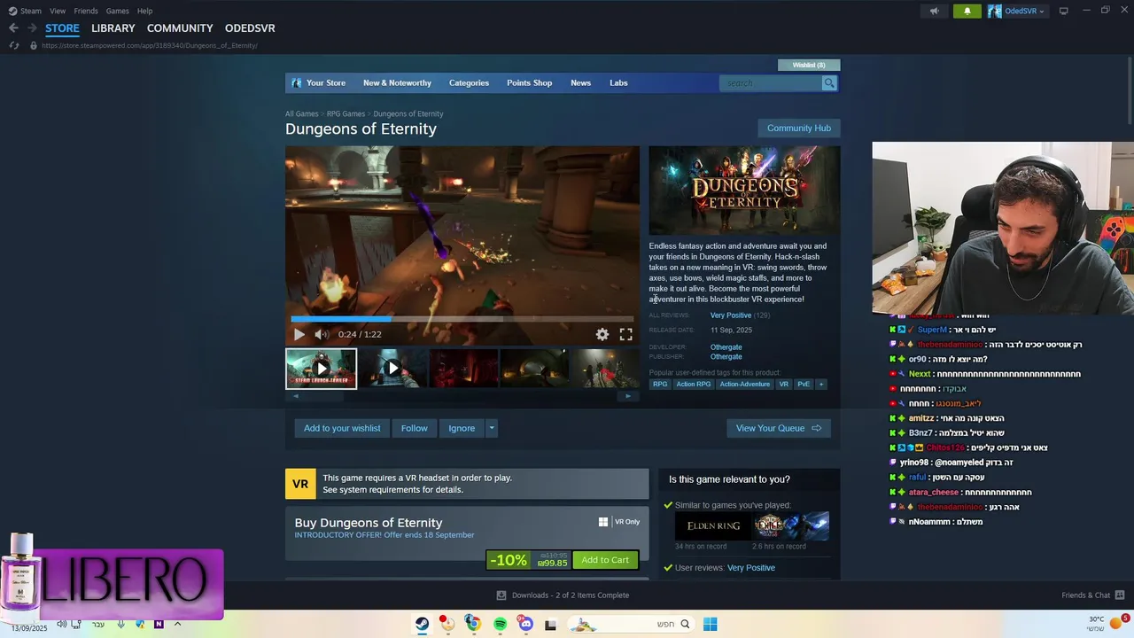Open the Friends & Chat icon

[x=1120, y=595]
